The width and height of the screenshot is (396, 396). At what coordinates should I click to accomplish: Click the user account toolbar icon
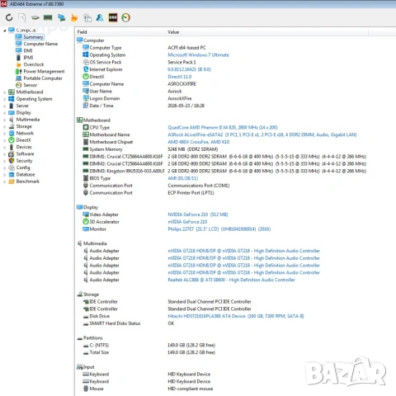point(100,17)
